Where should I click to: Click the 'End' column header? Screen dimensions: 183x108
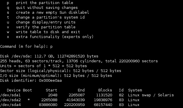pos(81,90)
